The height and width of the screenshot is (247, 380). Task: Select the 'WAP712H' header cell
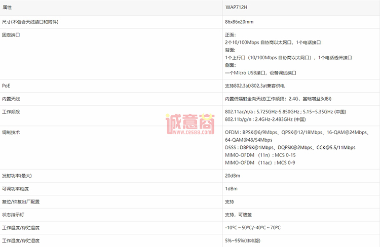301,8
